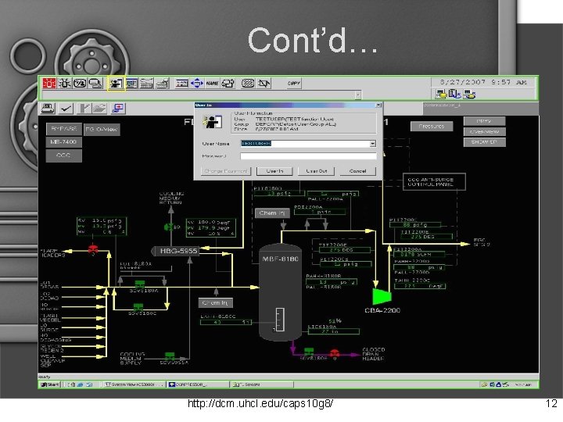Click the middle station status icon
The image size is (563, 422).
tap(454, 95)
